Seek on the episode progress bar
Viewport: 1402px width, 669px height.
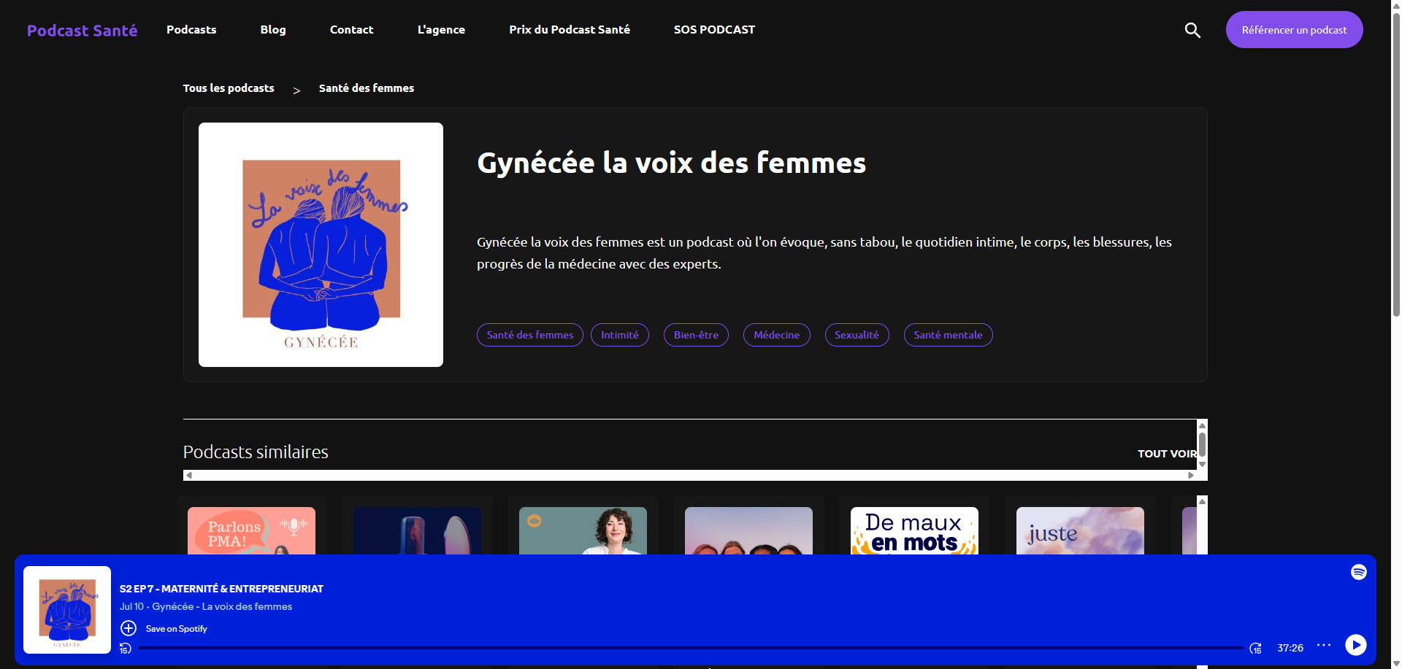[689, 648]
